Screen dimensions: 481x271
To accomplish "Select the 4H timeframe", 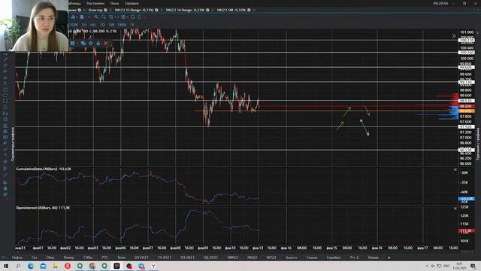I will click(92, 25).
